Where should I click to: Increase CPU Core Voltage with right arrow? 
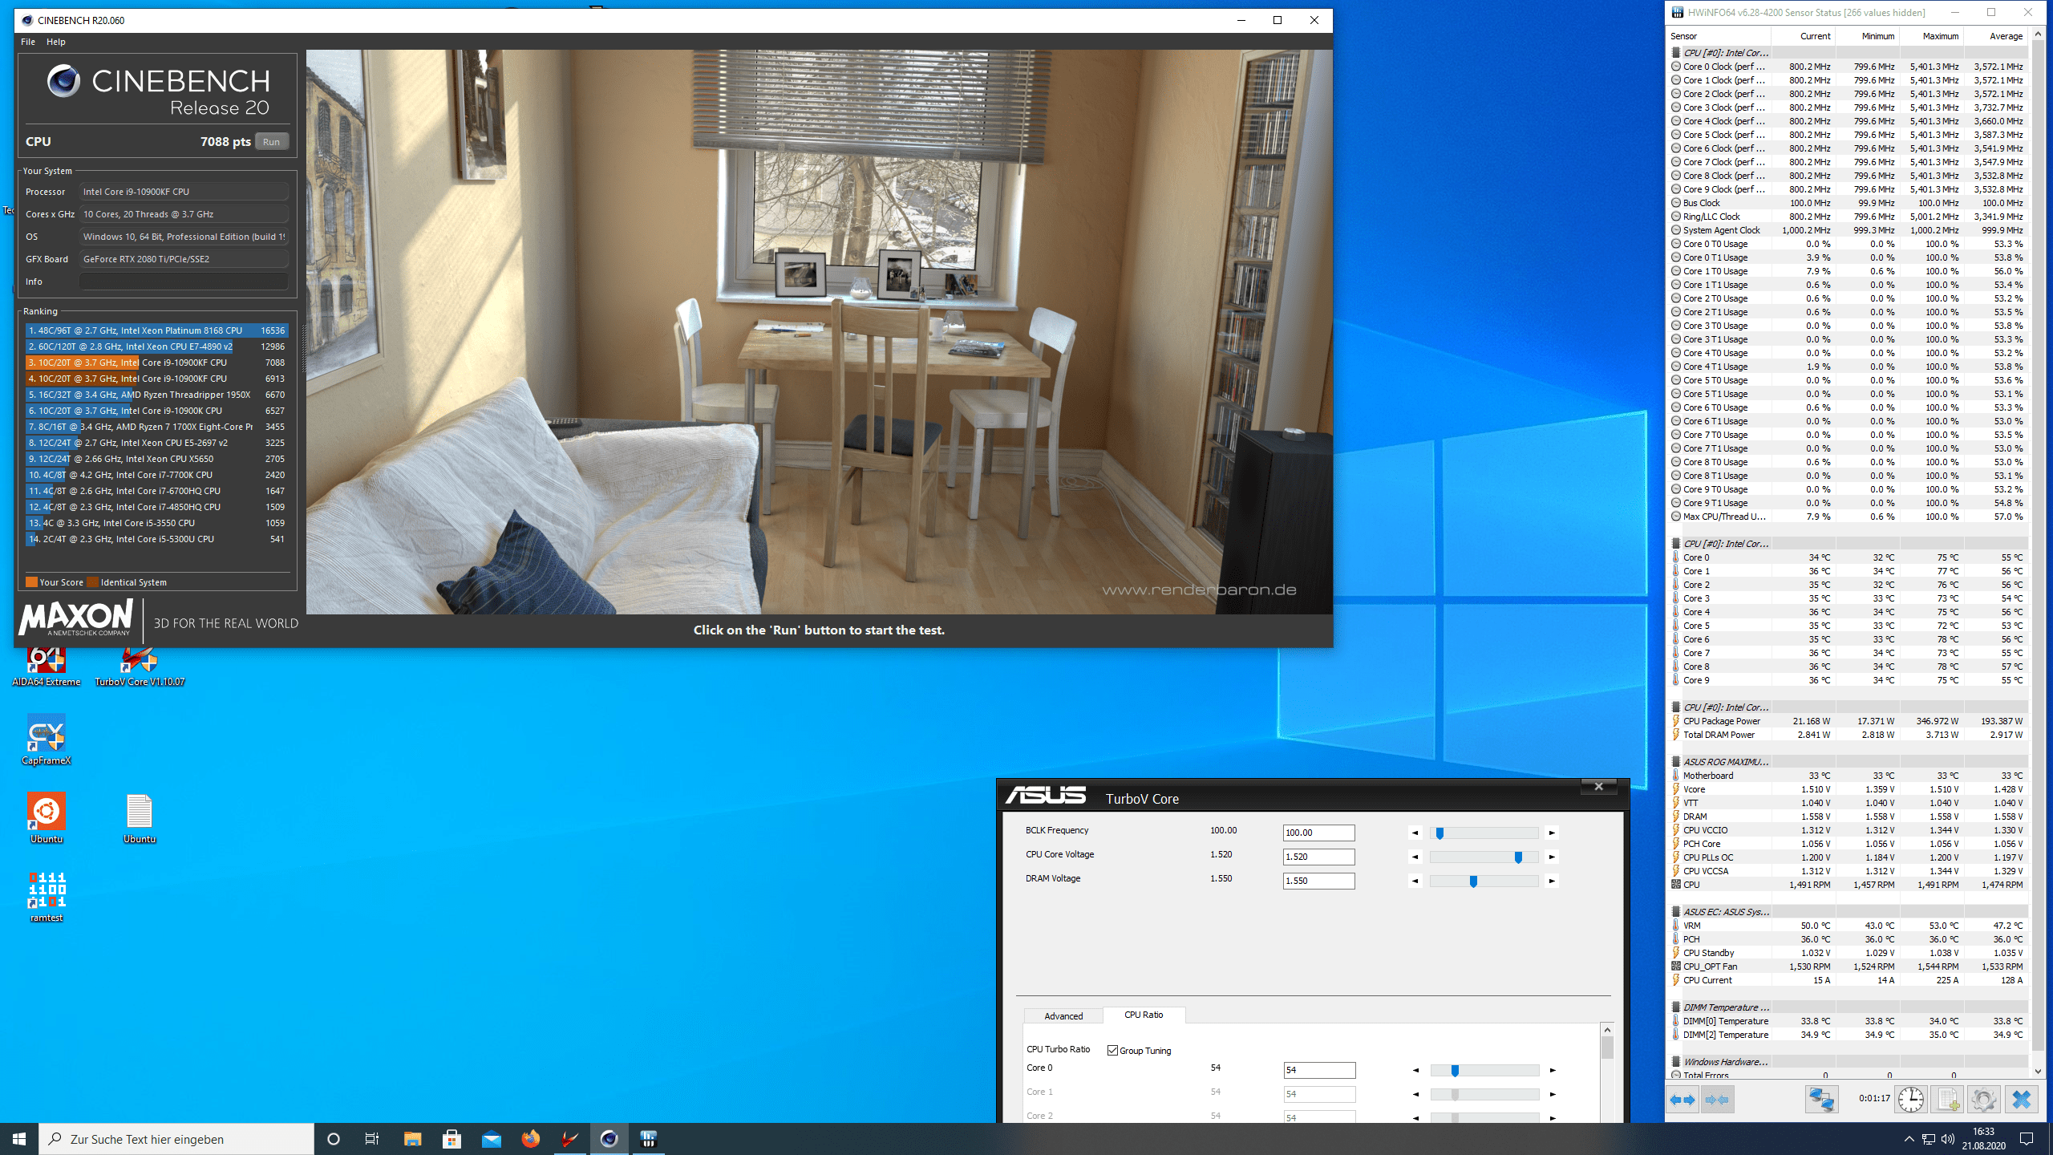point(1552,857)
